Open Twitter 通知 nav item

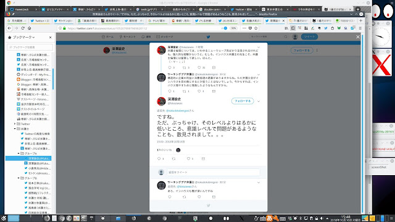(146, 37)
